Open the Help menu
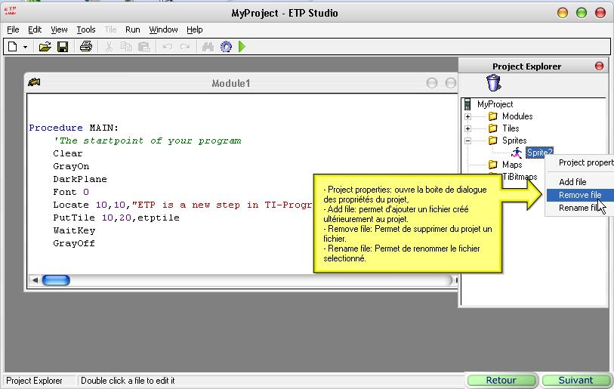 195,29
